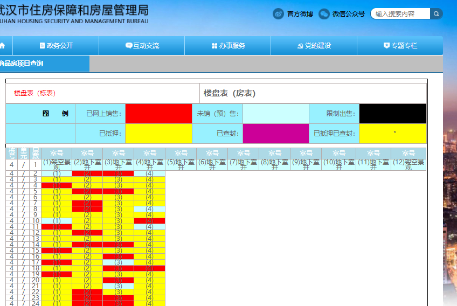Select red room (4) on floor 18
The width and height of the screenshot is (457, 306).
[149, 268]
